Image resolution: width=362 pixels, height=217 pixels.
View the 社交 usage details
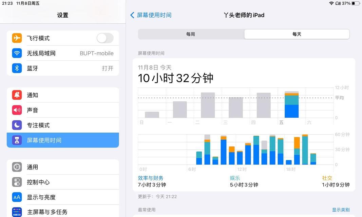[327, 178]
